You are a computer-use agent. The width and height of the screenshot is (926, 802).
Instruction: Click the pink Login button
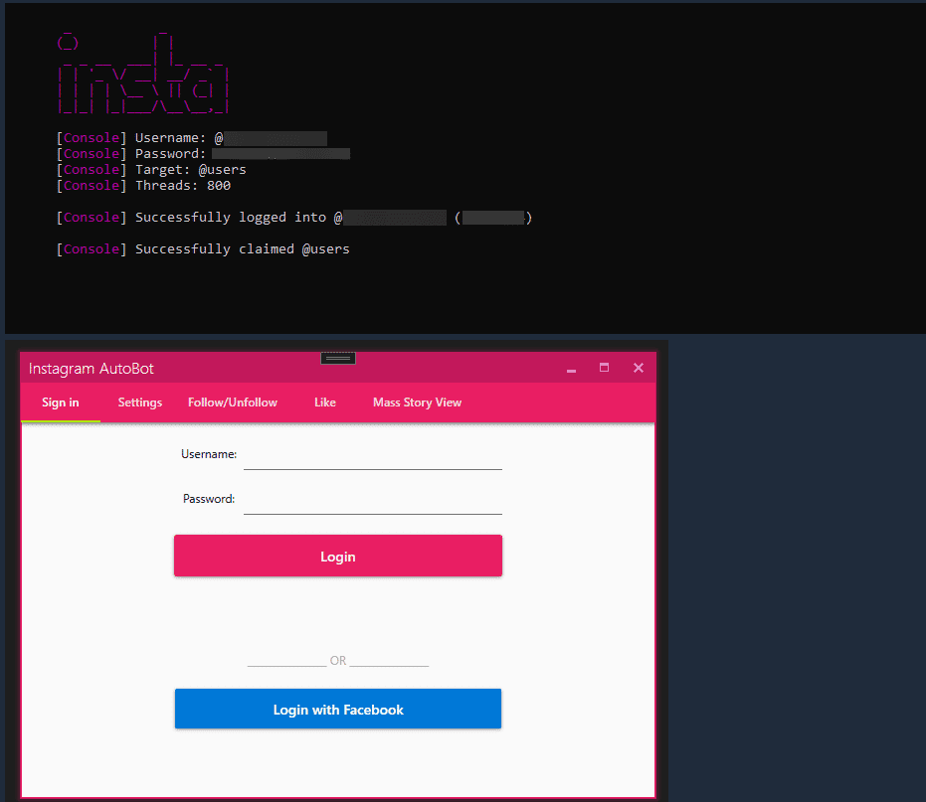(x=338, y=556)
